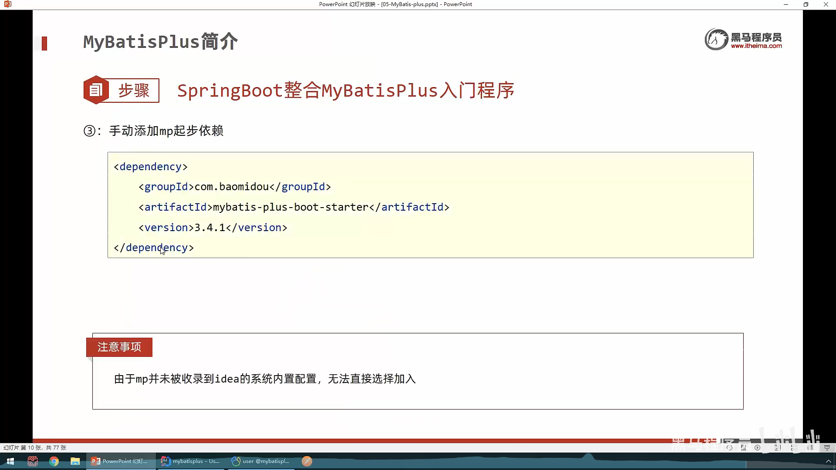Click the 注意事项 notes label
The width and height of the screenshot is (836, 470).
tap(119, 347)
